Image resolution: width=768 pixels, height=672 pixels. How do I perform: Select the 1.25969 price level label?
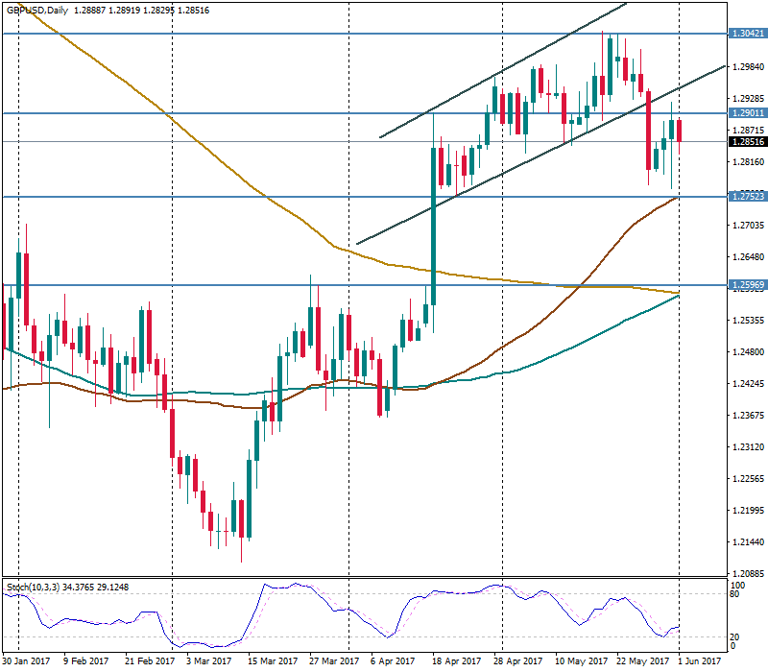click(x=748, y=285)
